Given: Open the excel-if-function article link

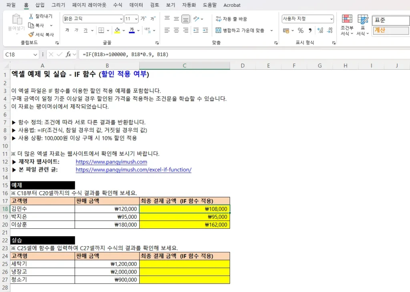Looking at the screenshot, I should click(134, 169).
